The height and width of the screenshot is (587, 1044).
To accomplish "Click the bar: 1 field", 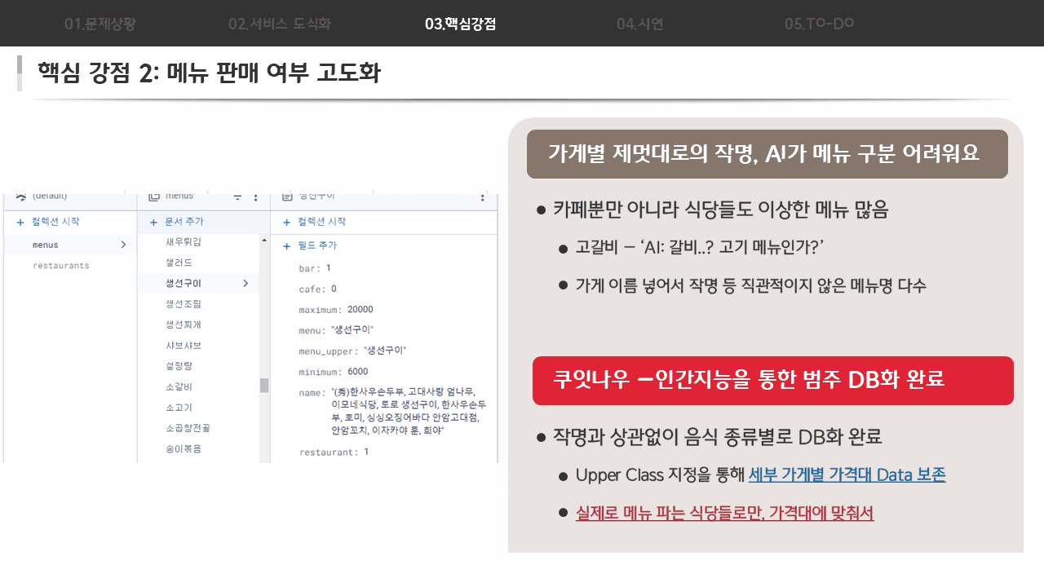I will tap(315, 268).
